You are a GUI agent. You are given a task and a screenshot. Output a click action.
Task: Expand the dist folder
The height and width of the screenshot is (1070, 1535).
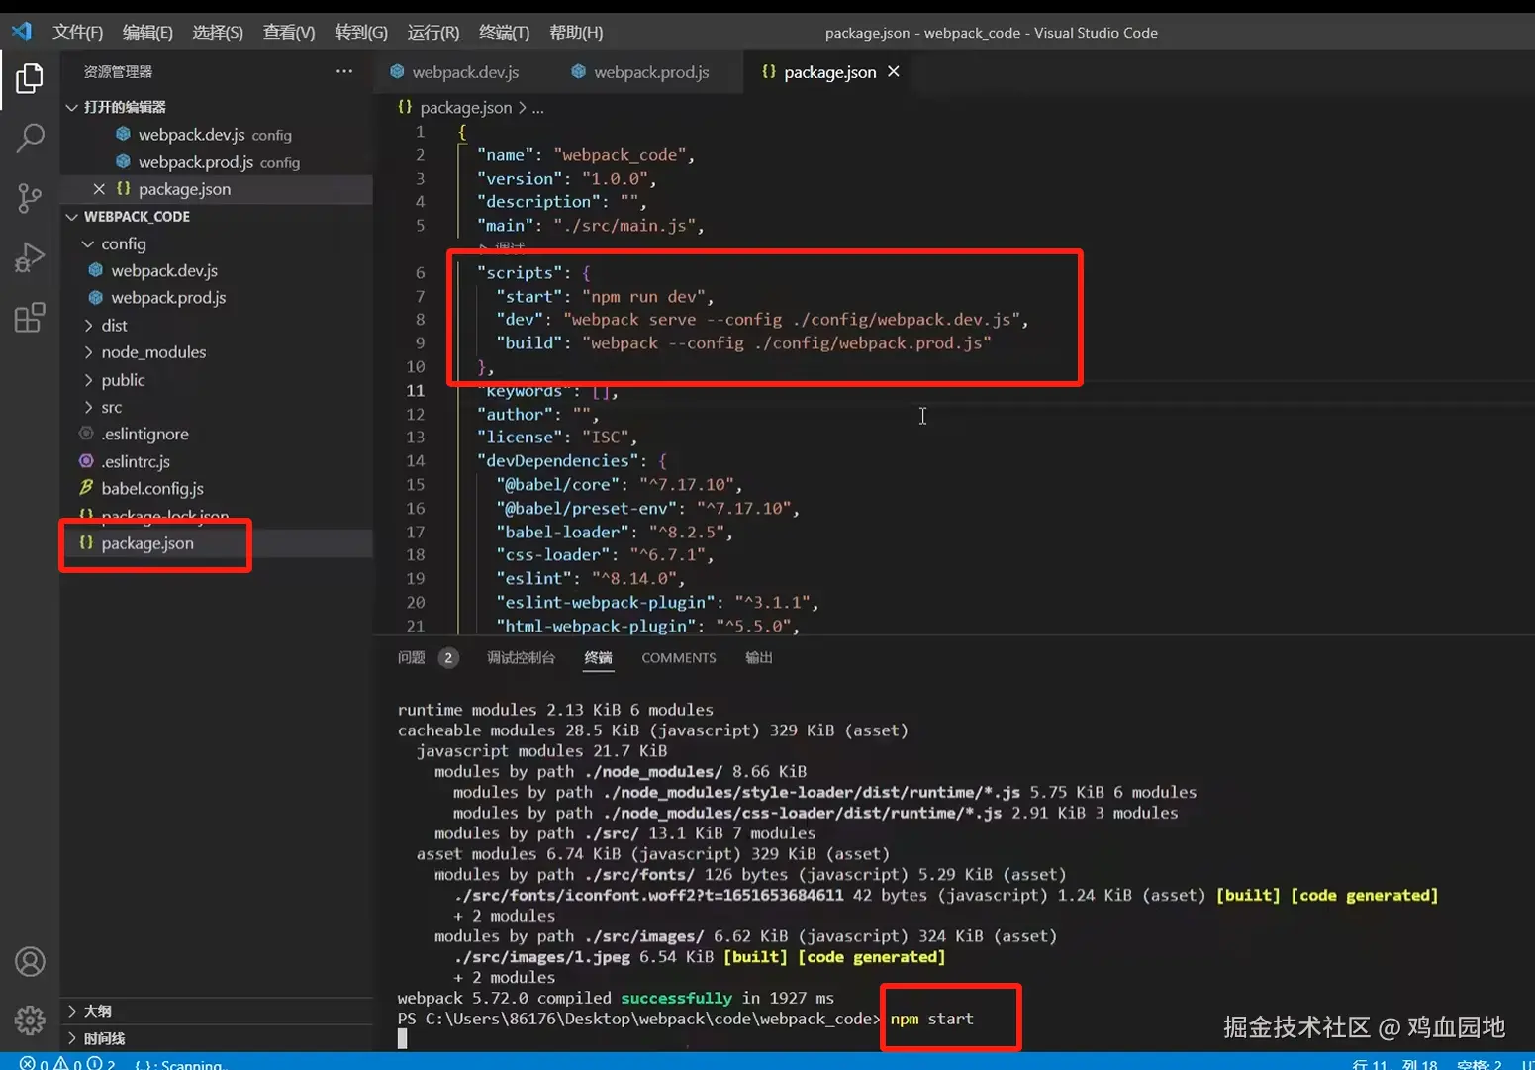point(217,326)
